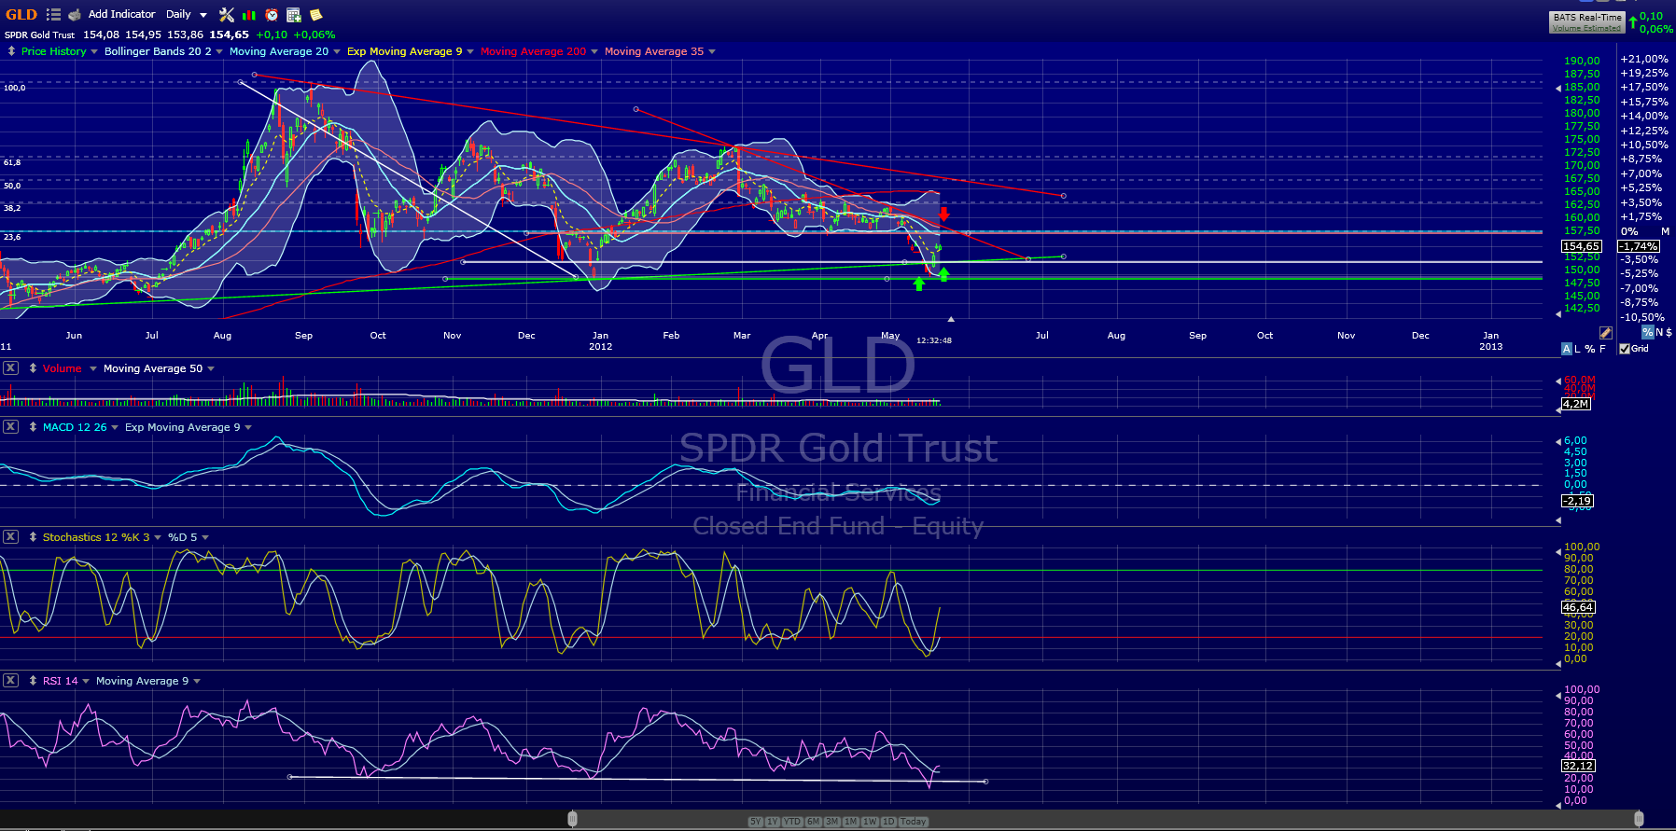Click the current price label 154,65 on axis
Image resolution: width=1676 pixels, height=831 pixels.
point(1582,246)
